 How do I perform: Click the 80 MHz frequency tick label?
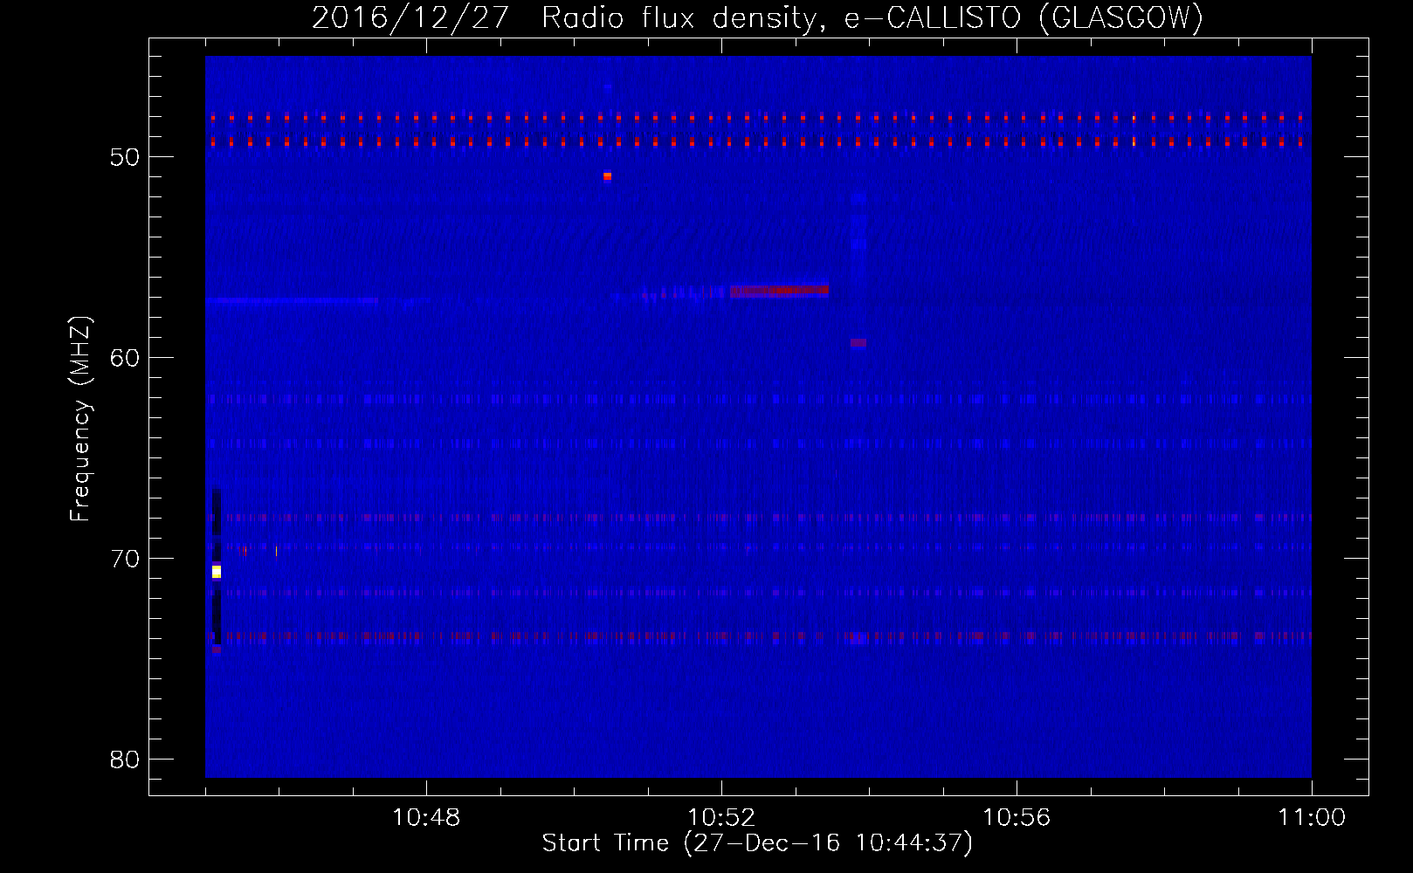pyautogui.click(x=125, y=760)
